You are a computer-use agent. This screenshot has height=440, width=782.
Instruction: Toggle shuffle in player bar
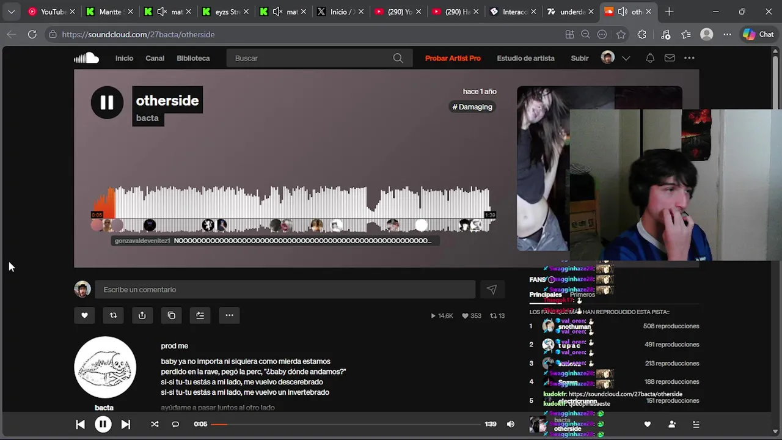click(155, 424)
